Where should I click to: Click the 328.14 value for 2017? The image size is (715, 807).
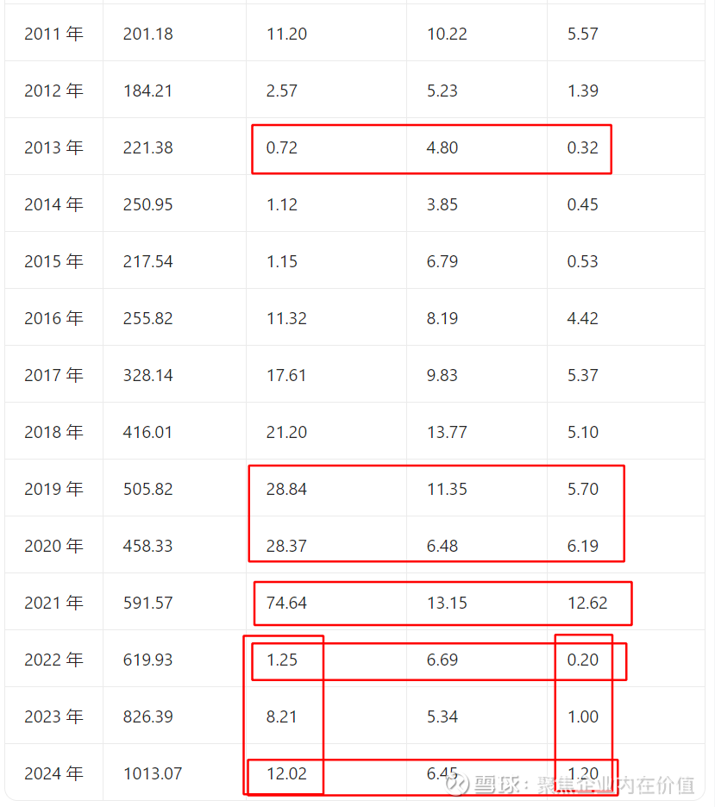147,376
